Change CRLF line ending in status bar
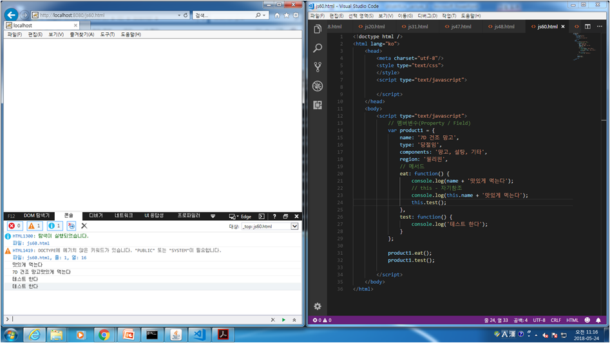This screenshot has height=343, width=610. tap(556, 320)
